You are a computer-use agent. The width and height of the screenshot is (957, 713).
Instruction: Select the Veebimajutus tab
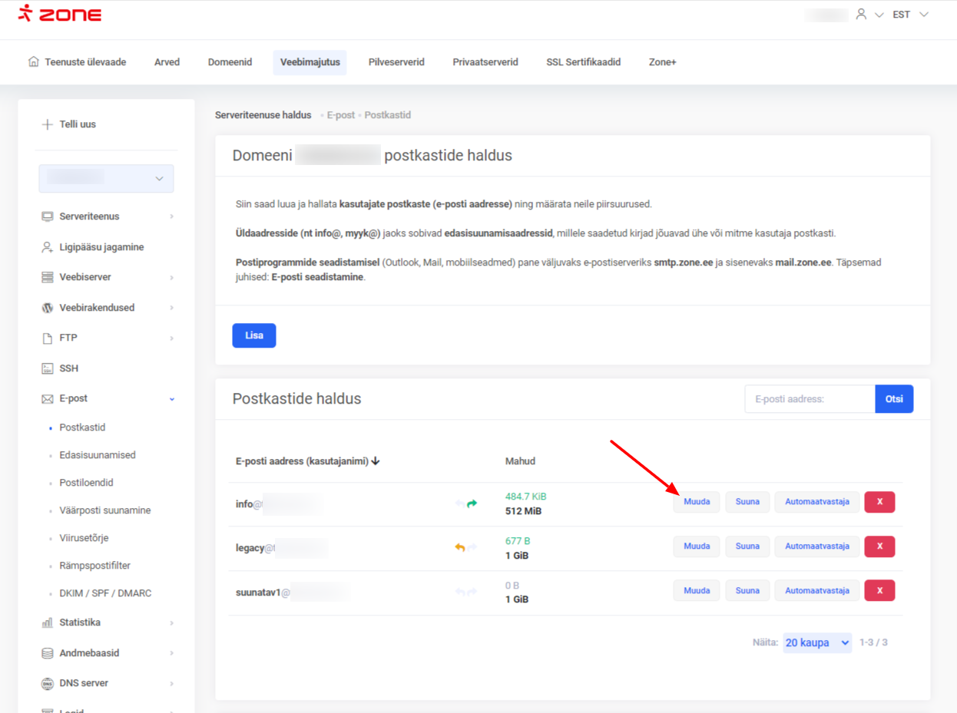[x=310, y=62]
